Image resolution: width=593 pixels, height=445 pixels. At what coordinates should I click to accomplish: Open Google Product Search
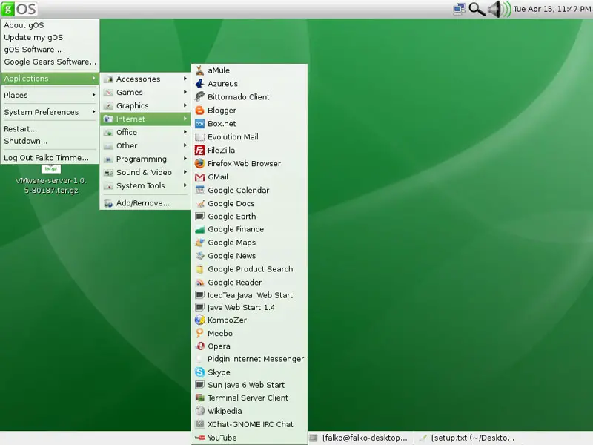click(249, 269)
